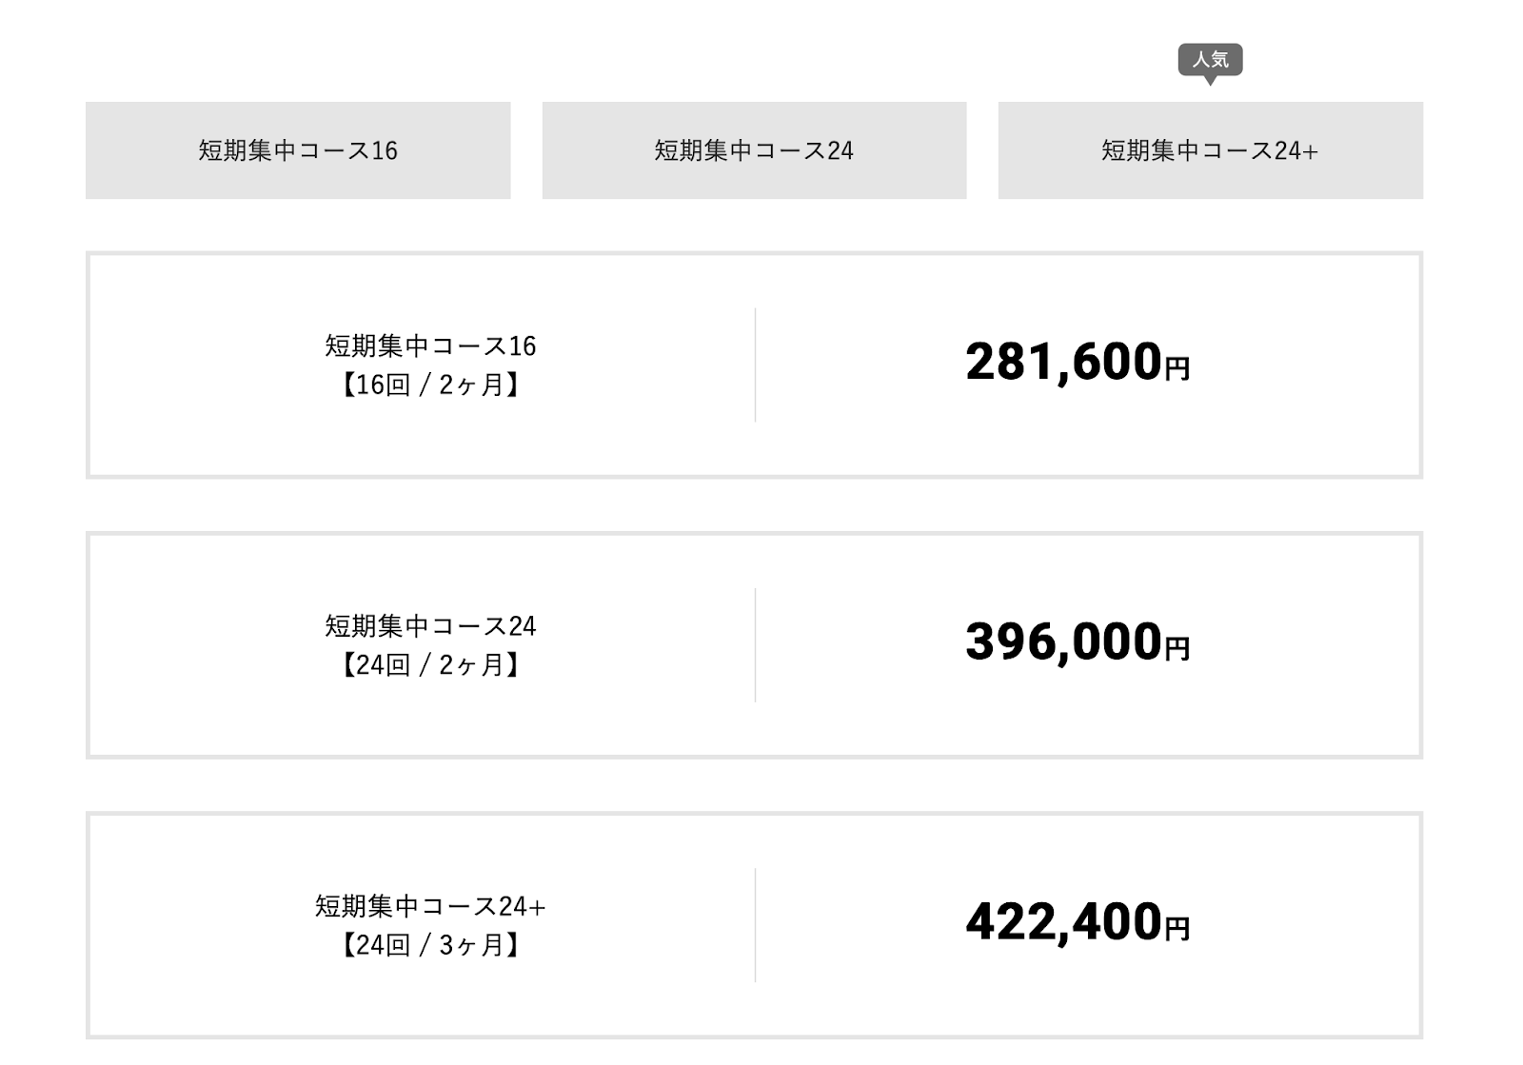This screenshot has width=1523, height=1065.
Task: Select the 短期集中コース16 tab
Action: click(x=298, y=150)
